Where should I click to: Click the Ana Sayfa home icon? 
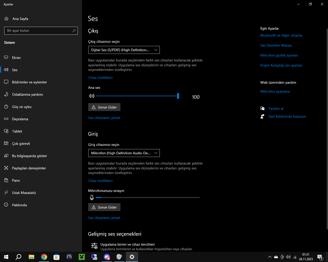point(6,19)
